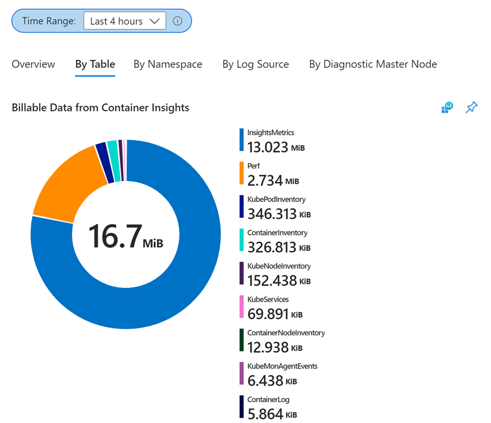491x423 pixels.
Task: Click the Log Analytics query icon above the chart
Action: coord(446,107)
